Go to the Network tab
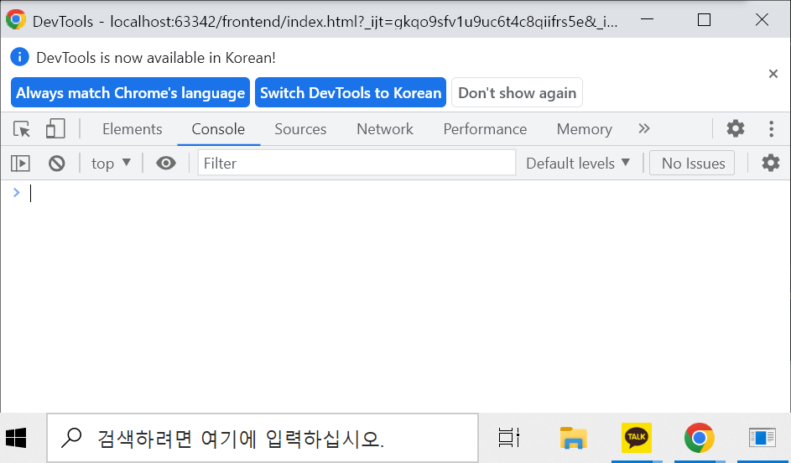This screenshot has width=791, height=463. pos(385,129)
